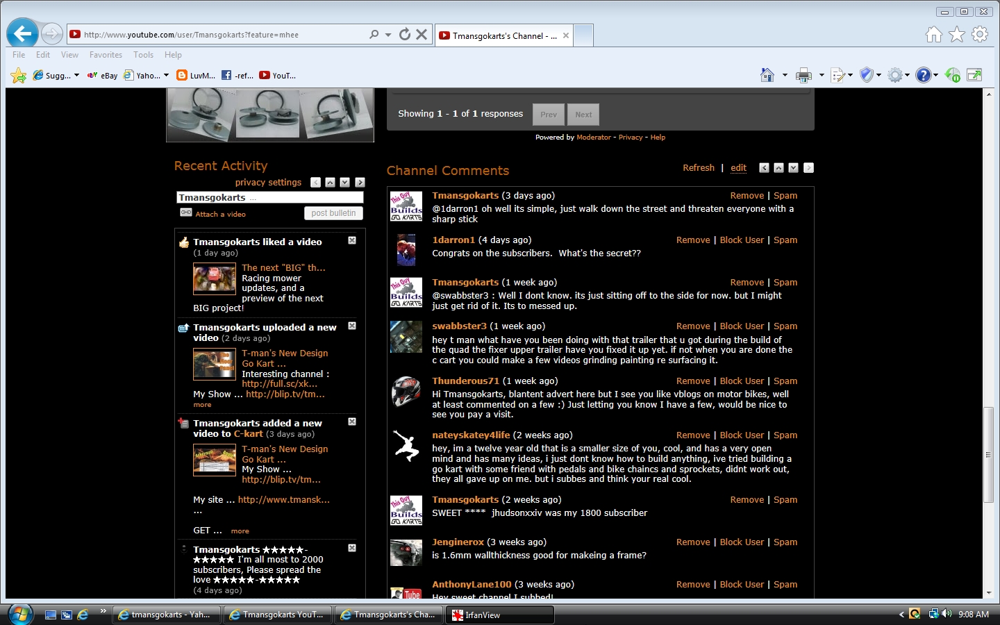
Task: Refresh the Channel Comments section
Action: point(699,168)
